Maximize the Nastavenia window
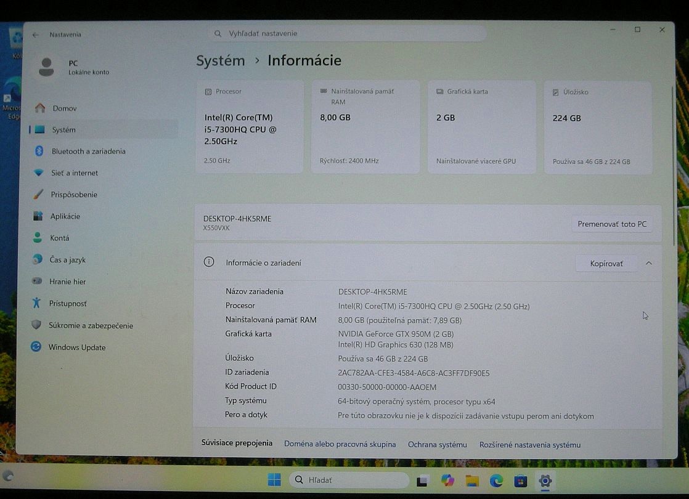689x499 pixels. [637, 30]
